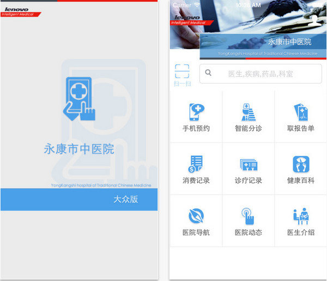The height and width of the screenshot is (281, 327).
Task: Click the magnifier search icon
Action: click(208, 73)
